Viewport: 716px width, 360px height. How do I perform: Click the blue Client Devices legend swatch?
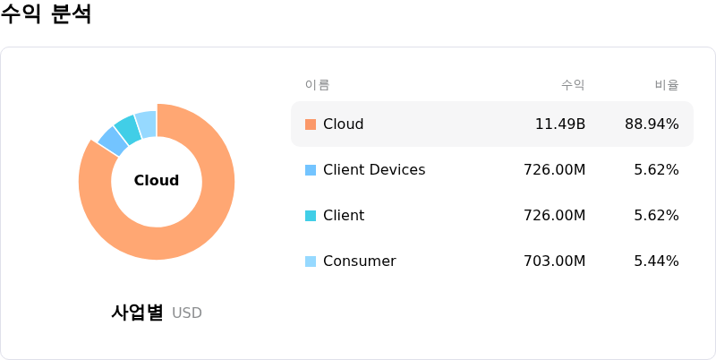pyautogui.click(x=311, y=170)
